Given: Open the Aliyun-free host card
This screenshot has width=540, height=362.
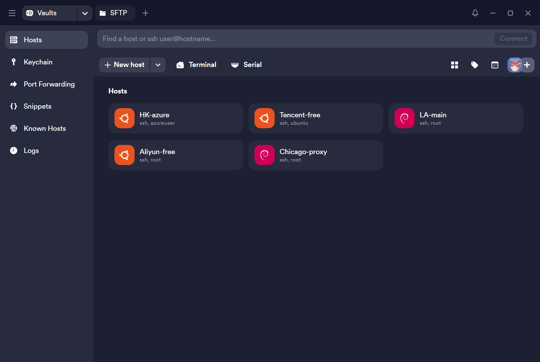Looking at the screenshot, I should tap(176, 155).
